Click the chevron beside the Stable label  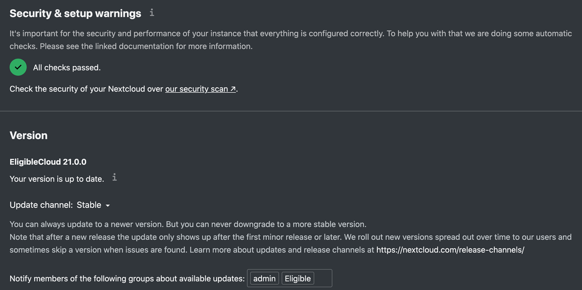coord(108,205)
